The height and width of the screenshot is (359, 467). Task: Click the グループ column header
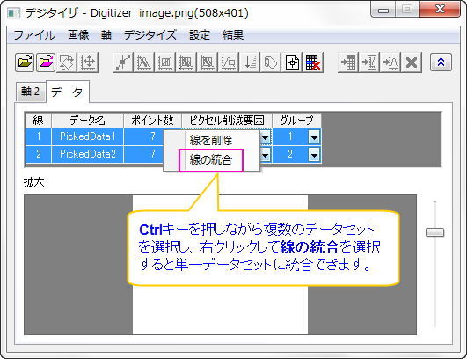pos(296,121)
